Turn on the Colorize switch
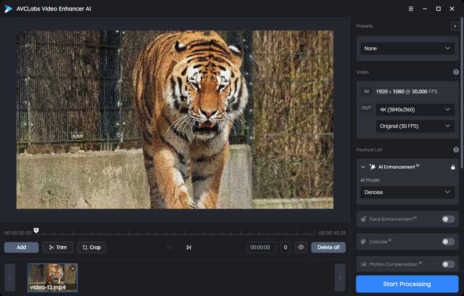This screenshot has height=296, width=464. (x=448, y=241)
